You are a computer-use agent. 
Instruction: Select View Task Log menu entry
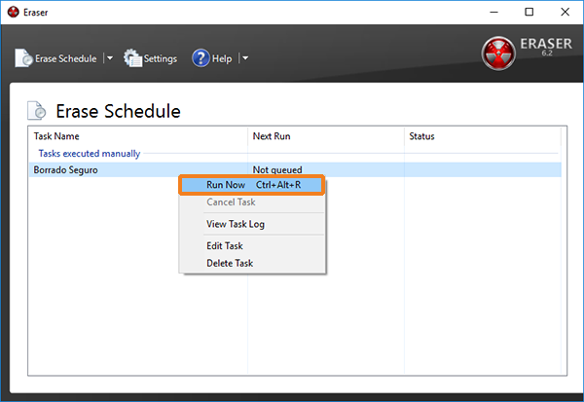point(235,224)
